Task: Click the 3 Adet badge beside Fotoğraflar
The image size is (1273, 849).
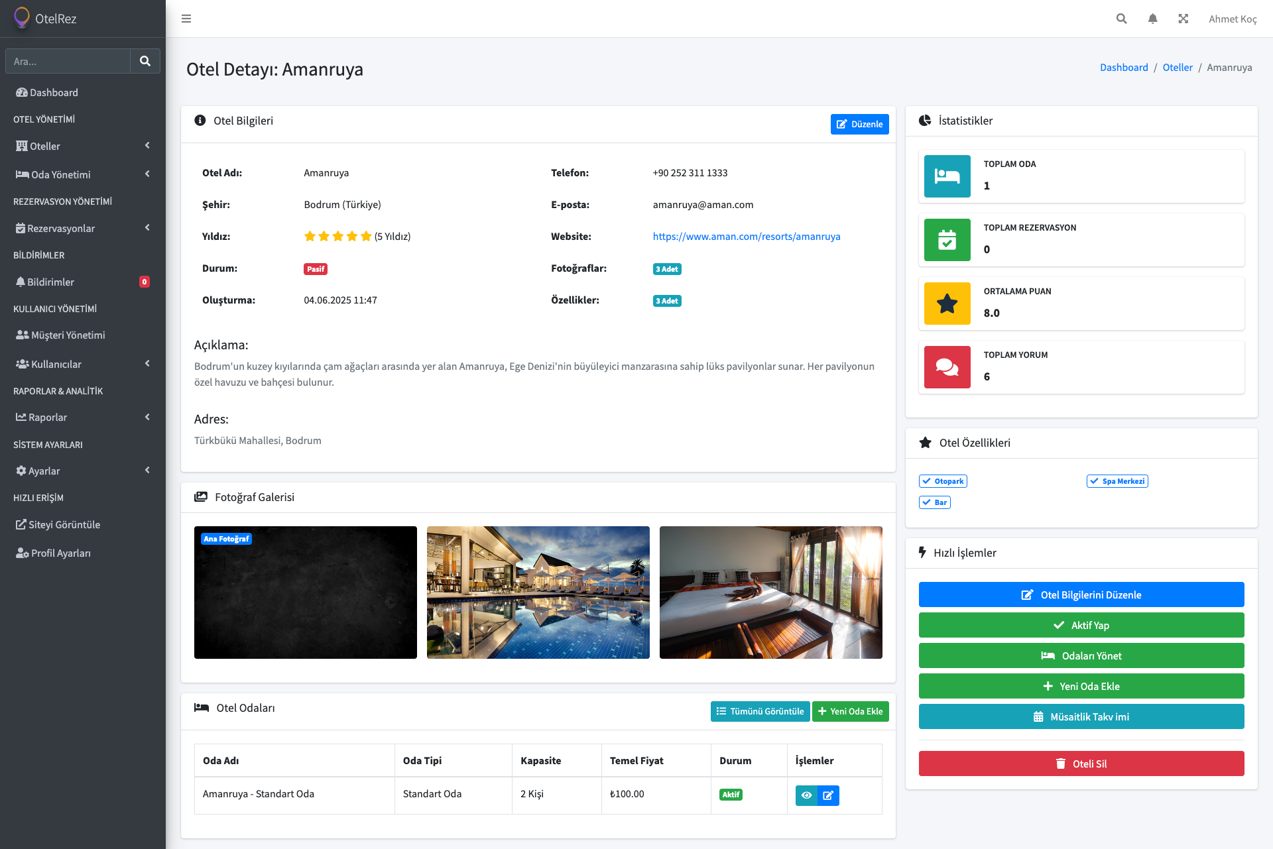Action: pos(667,269)
